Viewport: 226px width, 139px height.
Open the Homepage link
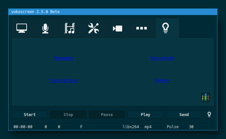click(x=63, y=58)
